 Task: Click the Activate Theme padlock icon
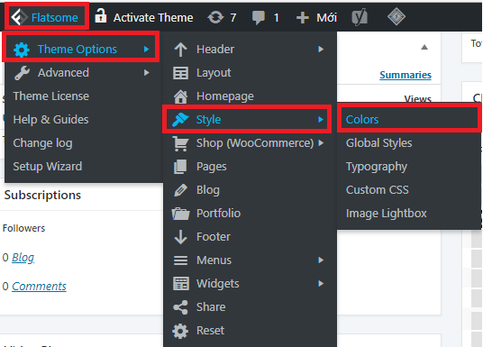point(101,15)
